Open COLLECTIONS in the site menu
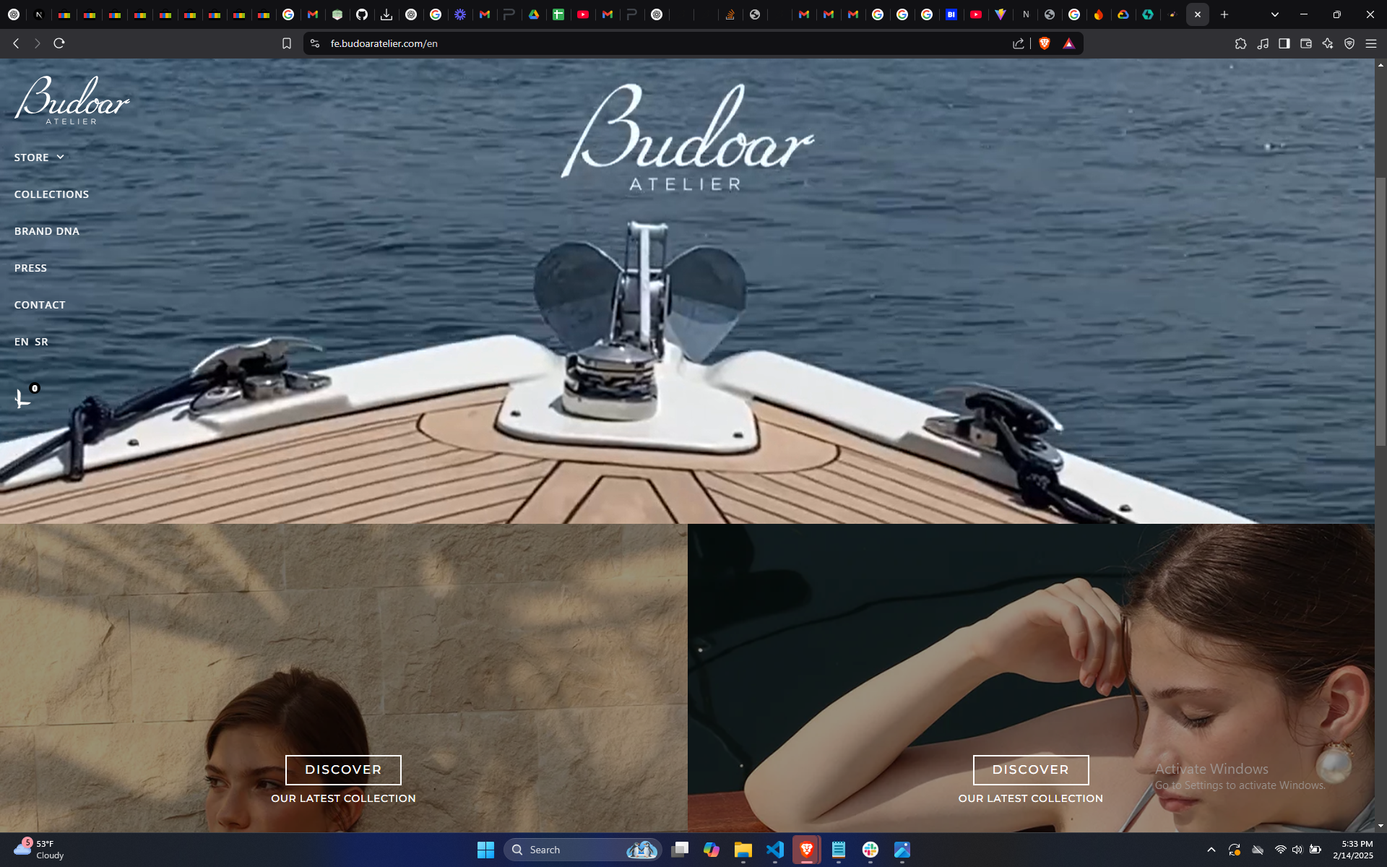This screenshot has width=1387, height=867. (x=52, y=194)
